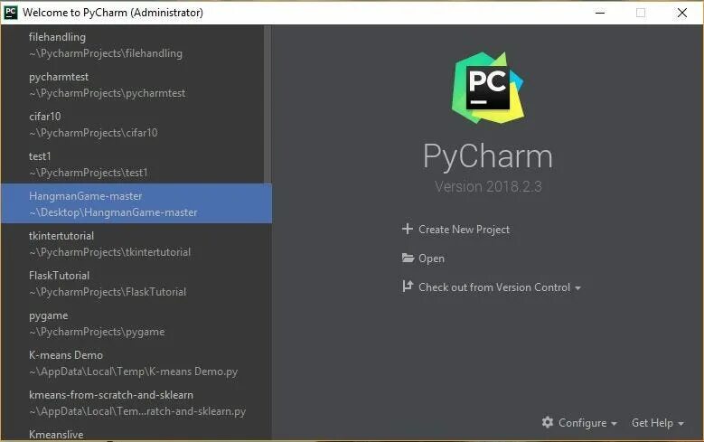
Task: Click the ~\PycharmProjects\cifar10 path text
Action: 93,133
